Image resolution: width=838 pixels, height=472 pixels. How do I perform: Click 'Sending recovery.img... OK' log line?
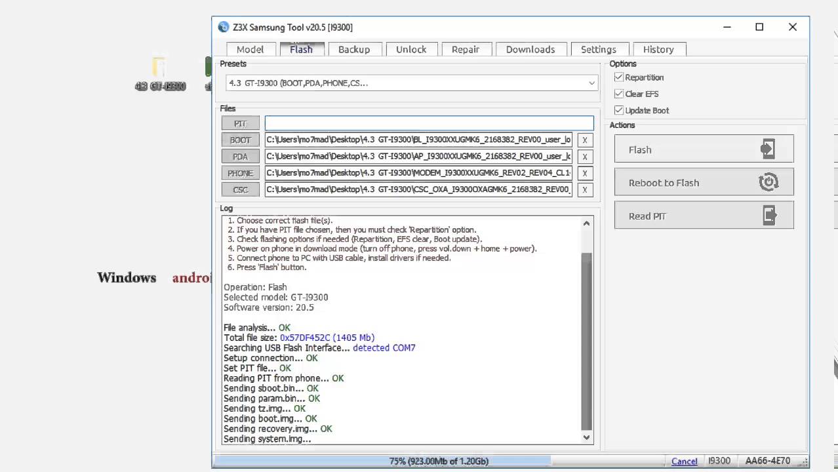click(278, 429)
